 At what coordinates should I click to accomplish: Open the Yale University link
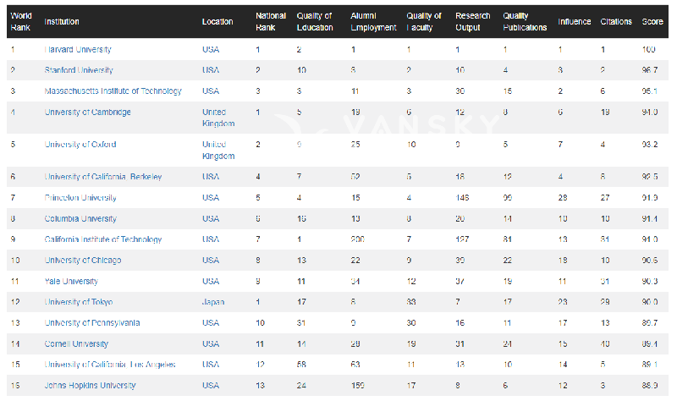pyautogui.click(x=71, y=282)
